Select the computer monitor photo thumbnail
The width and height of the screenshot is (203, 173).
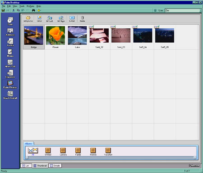[x=99, y=36]
